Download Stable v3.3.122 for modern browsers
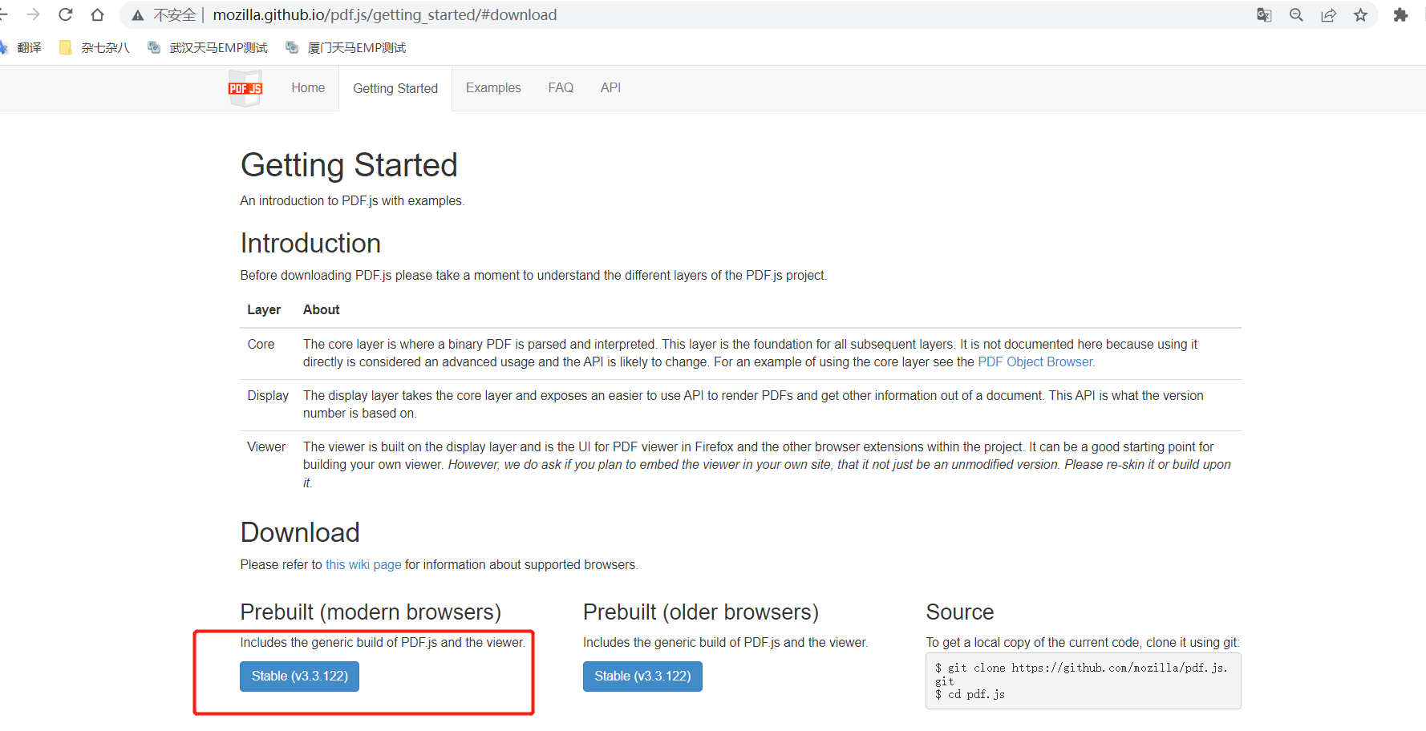The height and width of the screenshot is (731, 1426). [299, 676]
